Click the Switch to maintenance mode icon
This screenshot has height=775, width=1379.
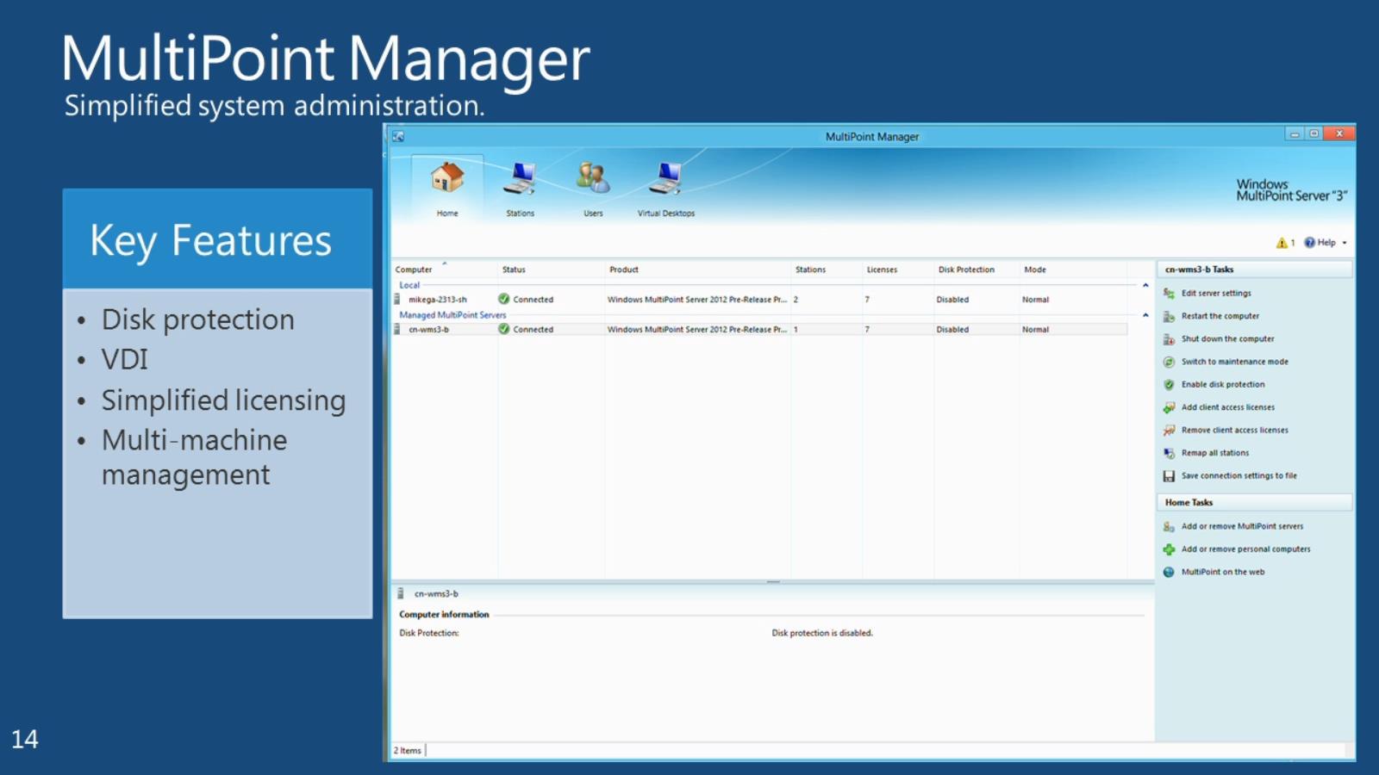click(1169, 363)
